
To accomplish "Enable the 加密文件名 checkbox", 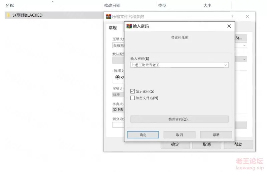I will [x=132, y=98].
